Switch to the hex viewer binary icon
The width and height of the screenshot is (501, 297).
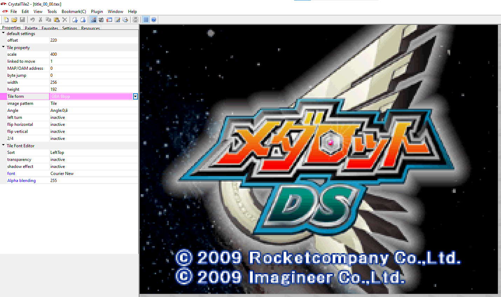(101, 20)
